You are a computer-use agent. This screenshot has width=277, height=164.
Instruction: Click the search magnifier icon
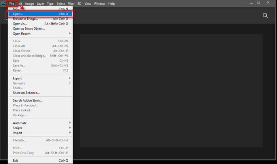point(265,15)
